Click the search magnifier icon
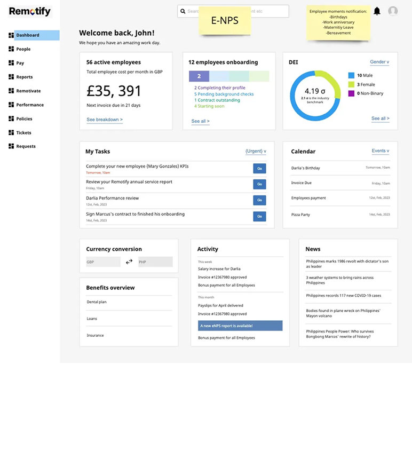The image size is (412, 451). point(183,11)
